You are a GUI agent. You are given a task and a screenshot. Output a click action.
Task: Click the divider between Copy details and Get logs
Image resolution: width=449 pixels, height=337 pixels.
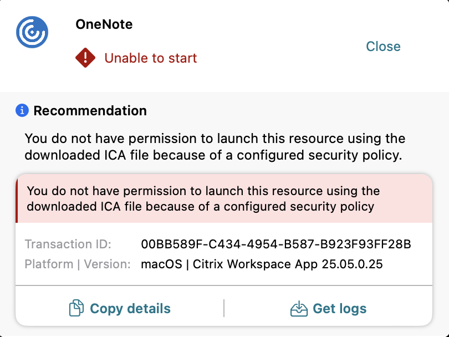click(224, 307)
